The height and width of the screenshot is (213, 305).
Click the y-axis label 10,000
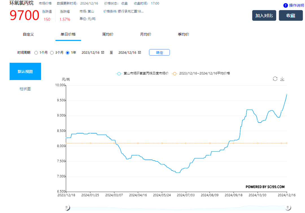click(60, 85)
